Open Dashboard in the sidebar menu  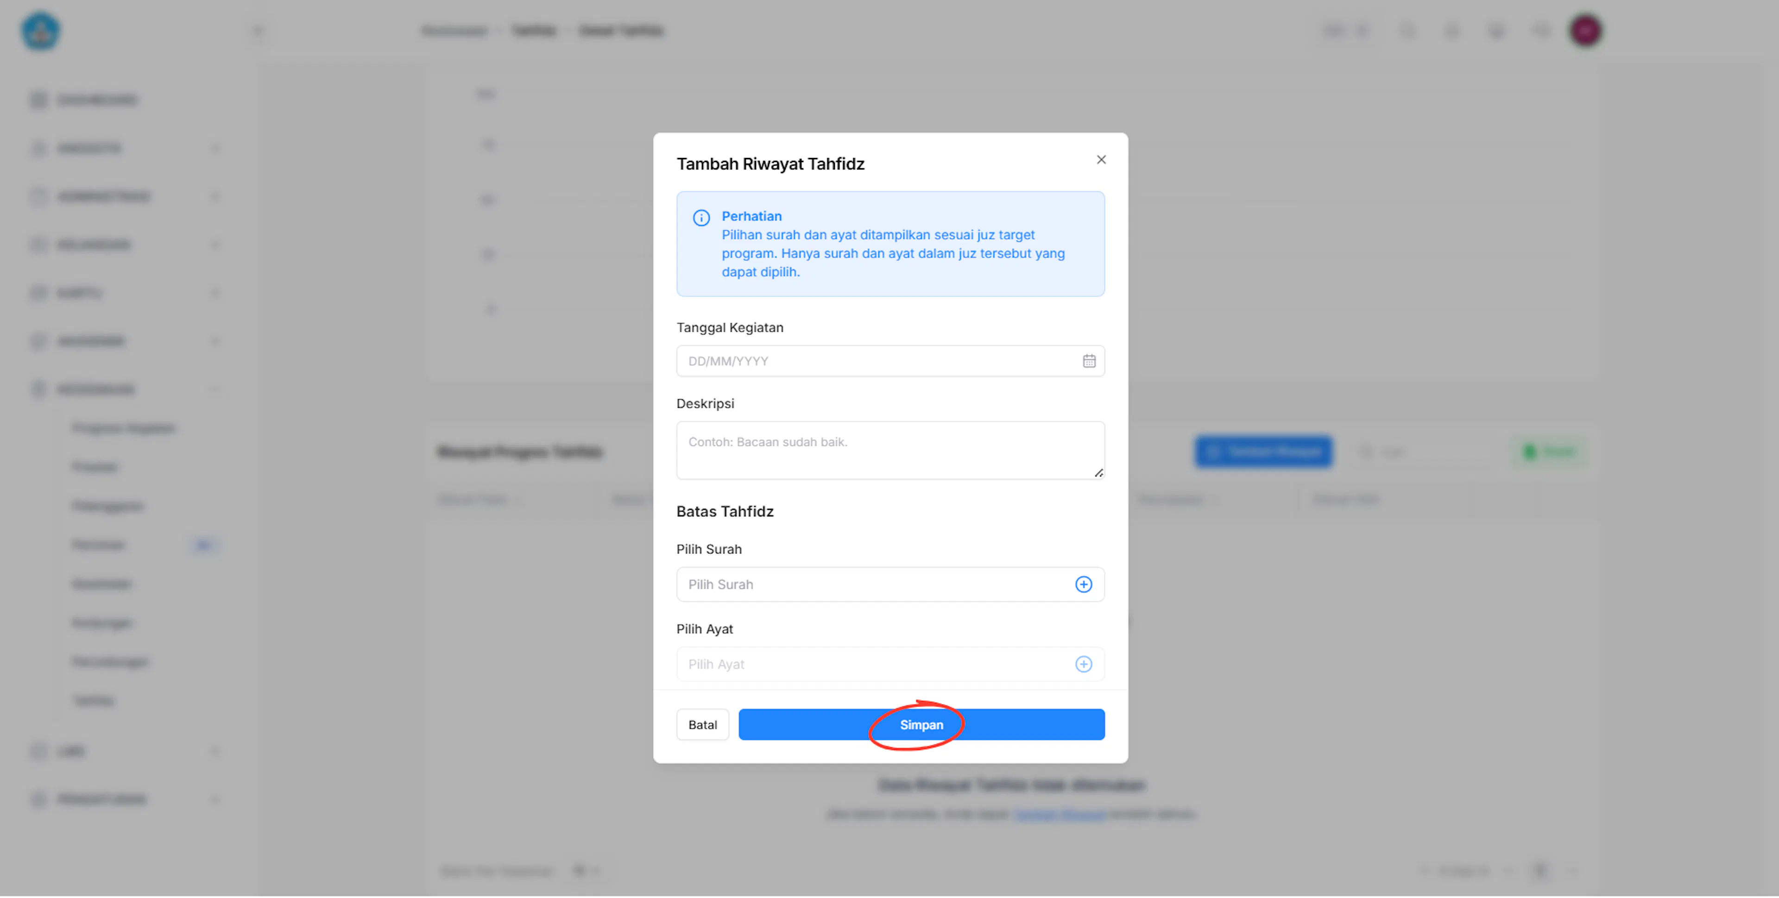pos(97,100)
